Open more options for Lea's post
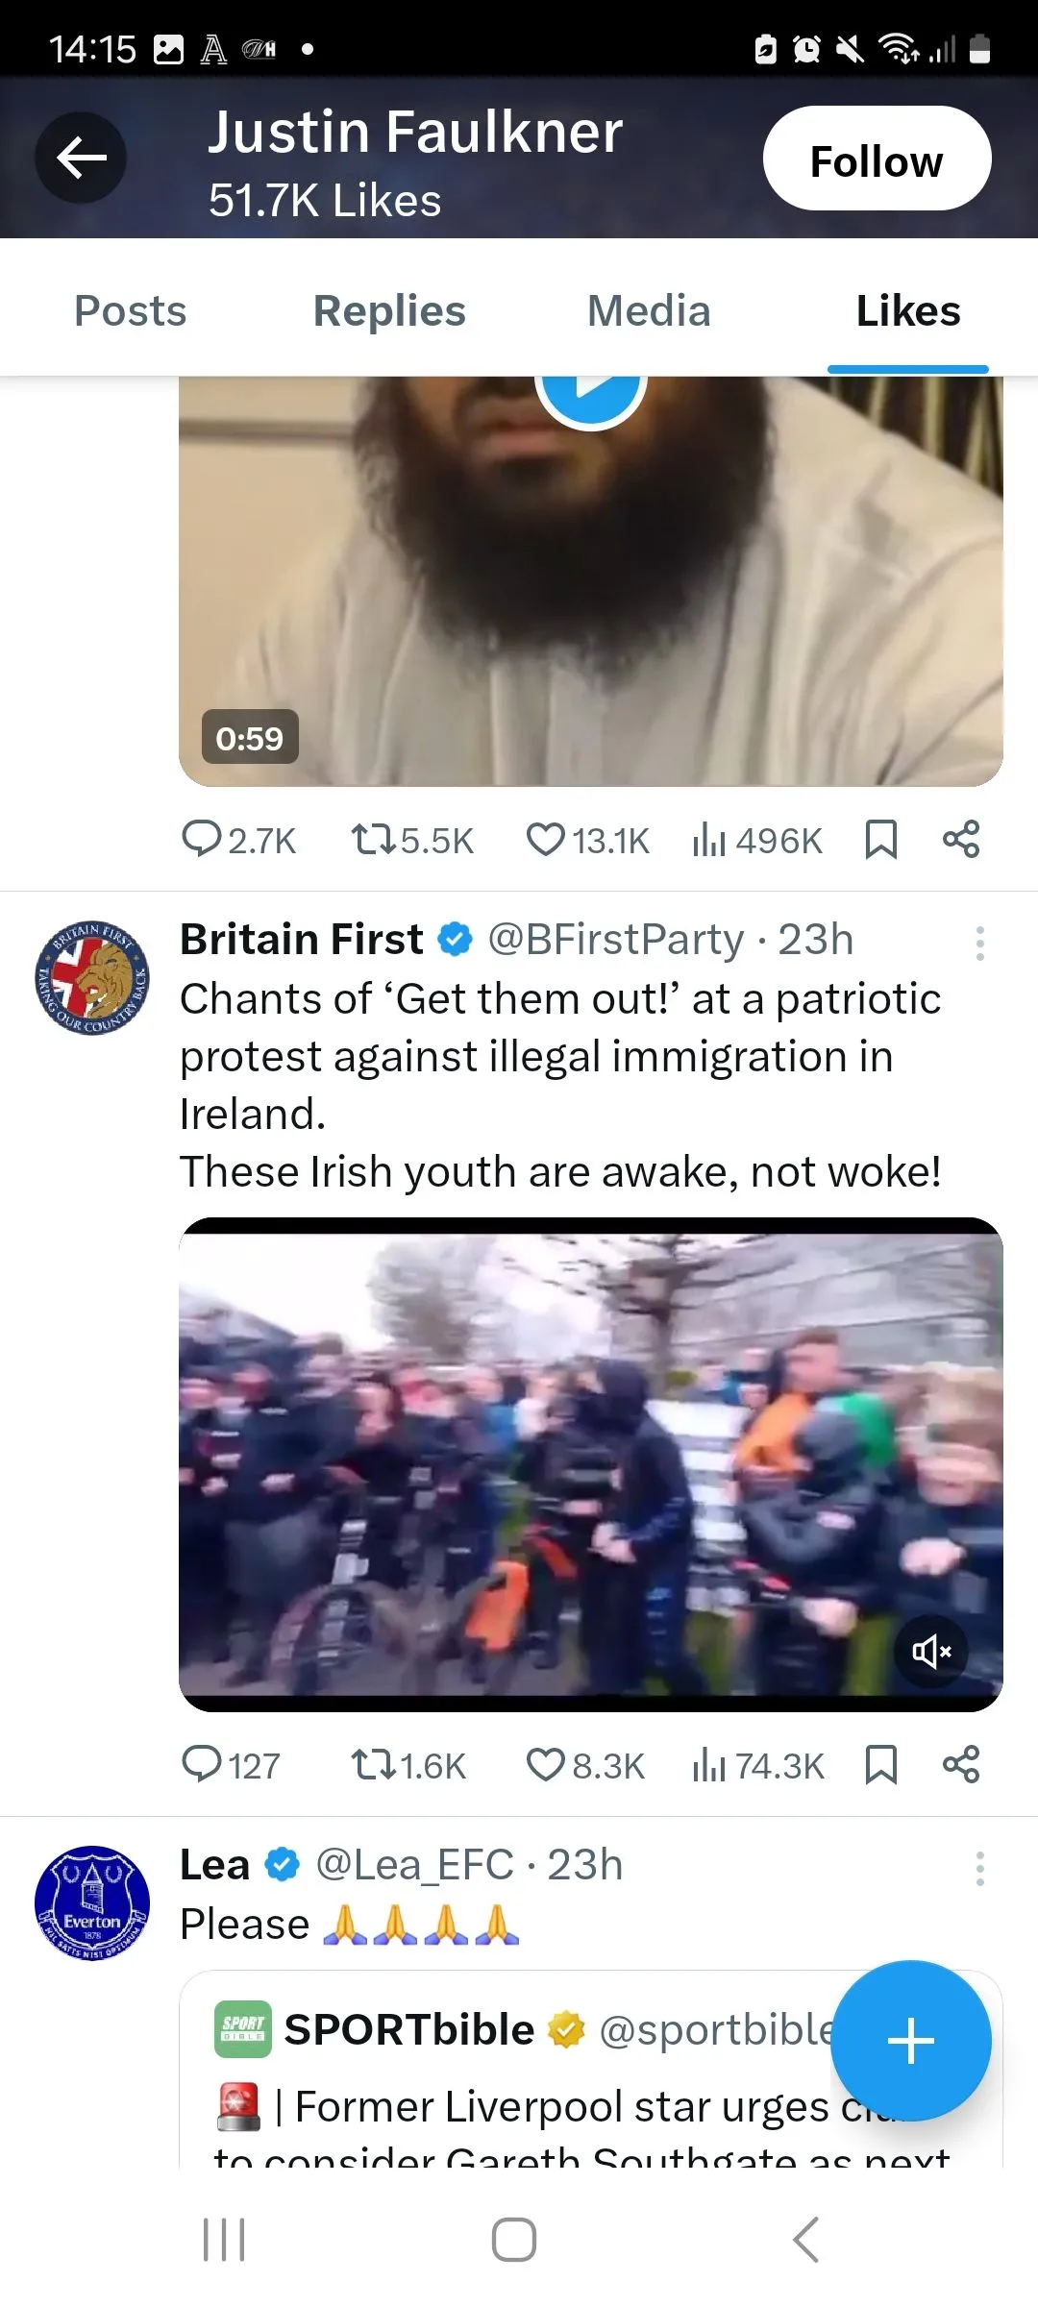Viewport: 1038px width, 2306px height. point(979,1869)
